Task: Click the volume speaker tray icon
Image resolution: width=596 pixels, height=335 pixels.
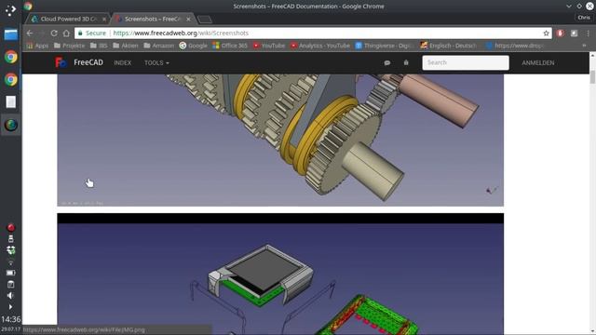Action: point(10,296)
